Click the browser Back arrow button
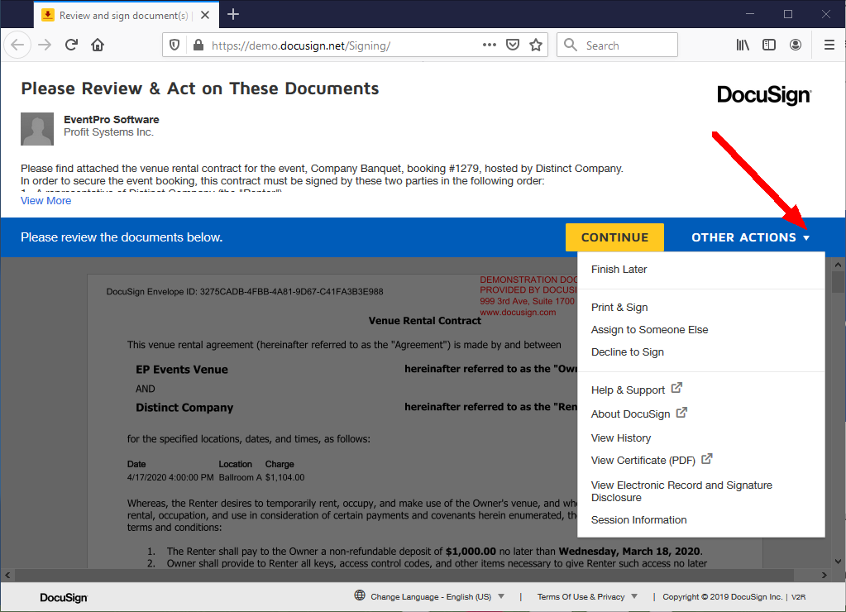 [x=17, y=45]
